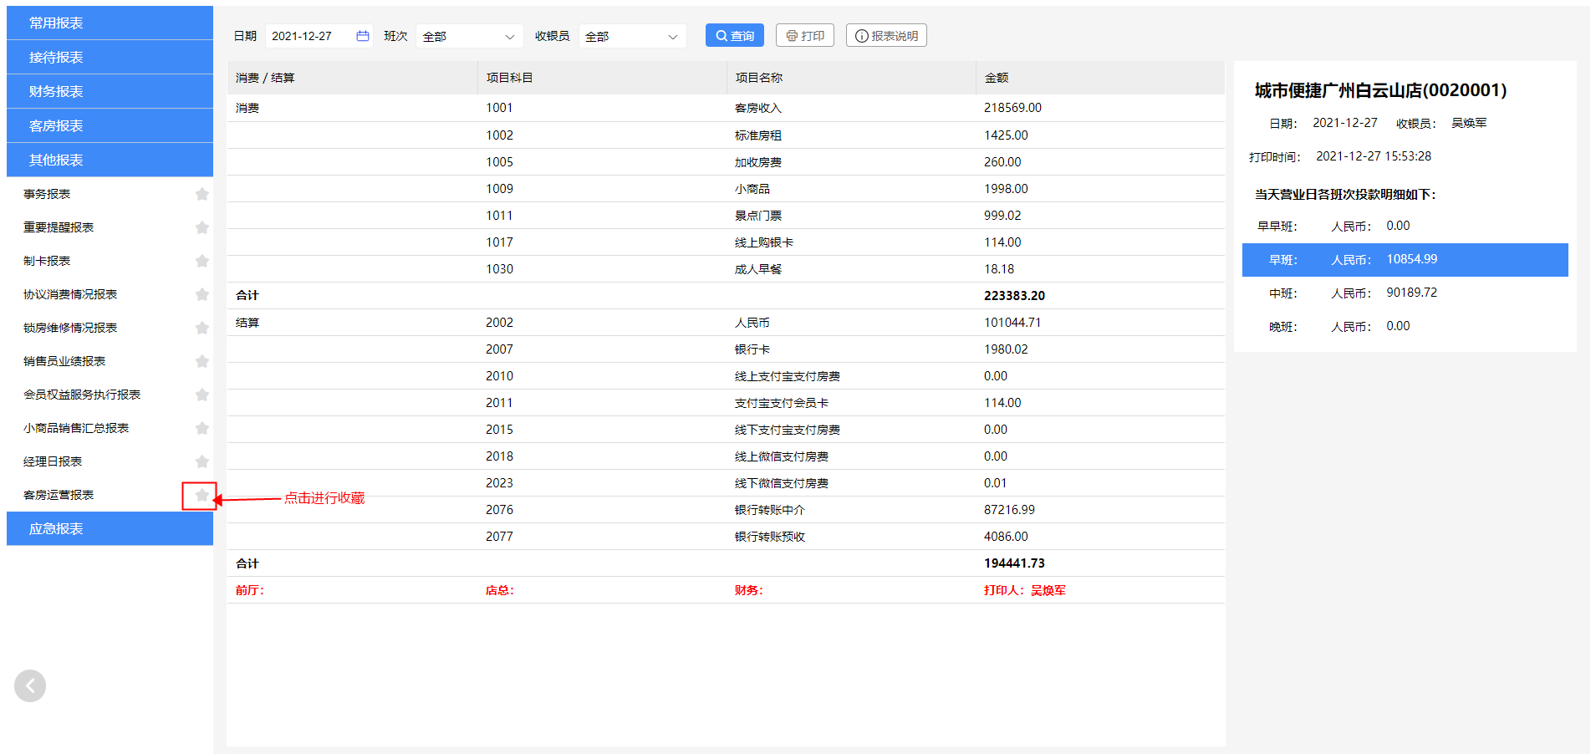1596x754 pixels.
Task: Open 重要提醒报表 in the sidebar
Action: pyautogui.click(x=59, y=227)
